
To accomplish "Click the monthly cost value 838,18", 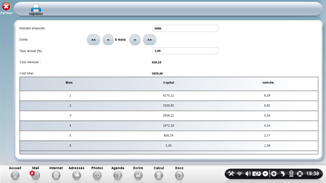I will tap(156, 62).
